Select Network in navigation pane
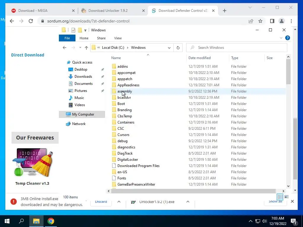 pyautogui.click(x=79, y=124)
